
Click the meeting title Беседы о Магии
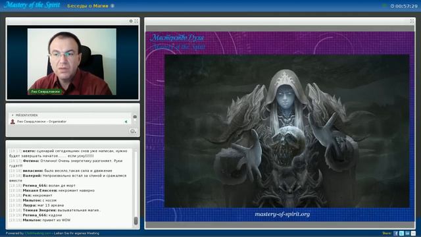(87, 6)
